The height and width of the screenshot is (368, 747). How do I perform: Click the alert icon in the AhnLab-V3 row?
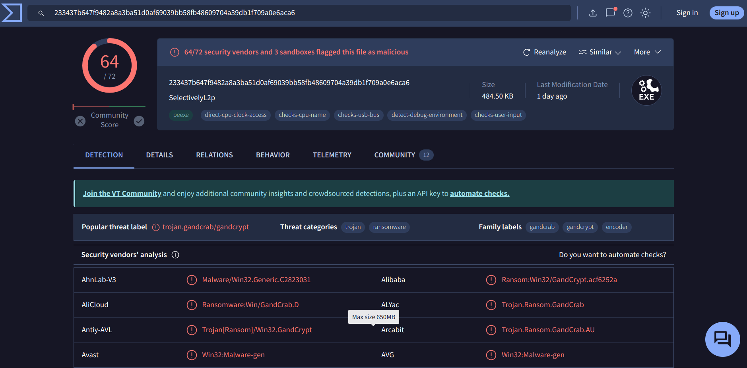click(192, 280)
